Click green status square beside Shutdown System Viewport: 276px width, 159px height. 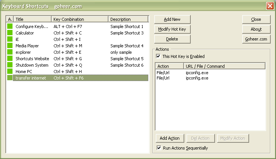10,65
